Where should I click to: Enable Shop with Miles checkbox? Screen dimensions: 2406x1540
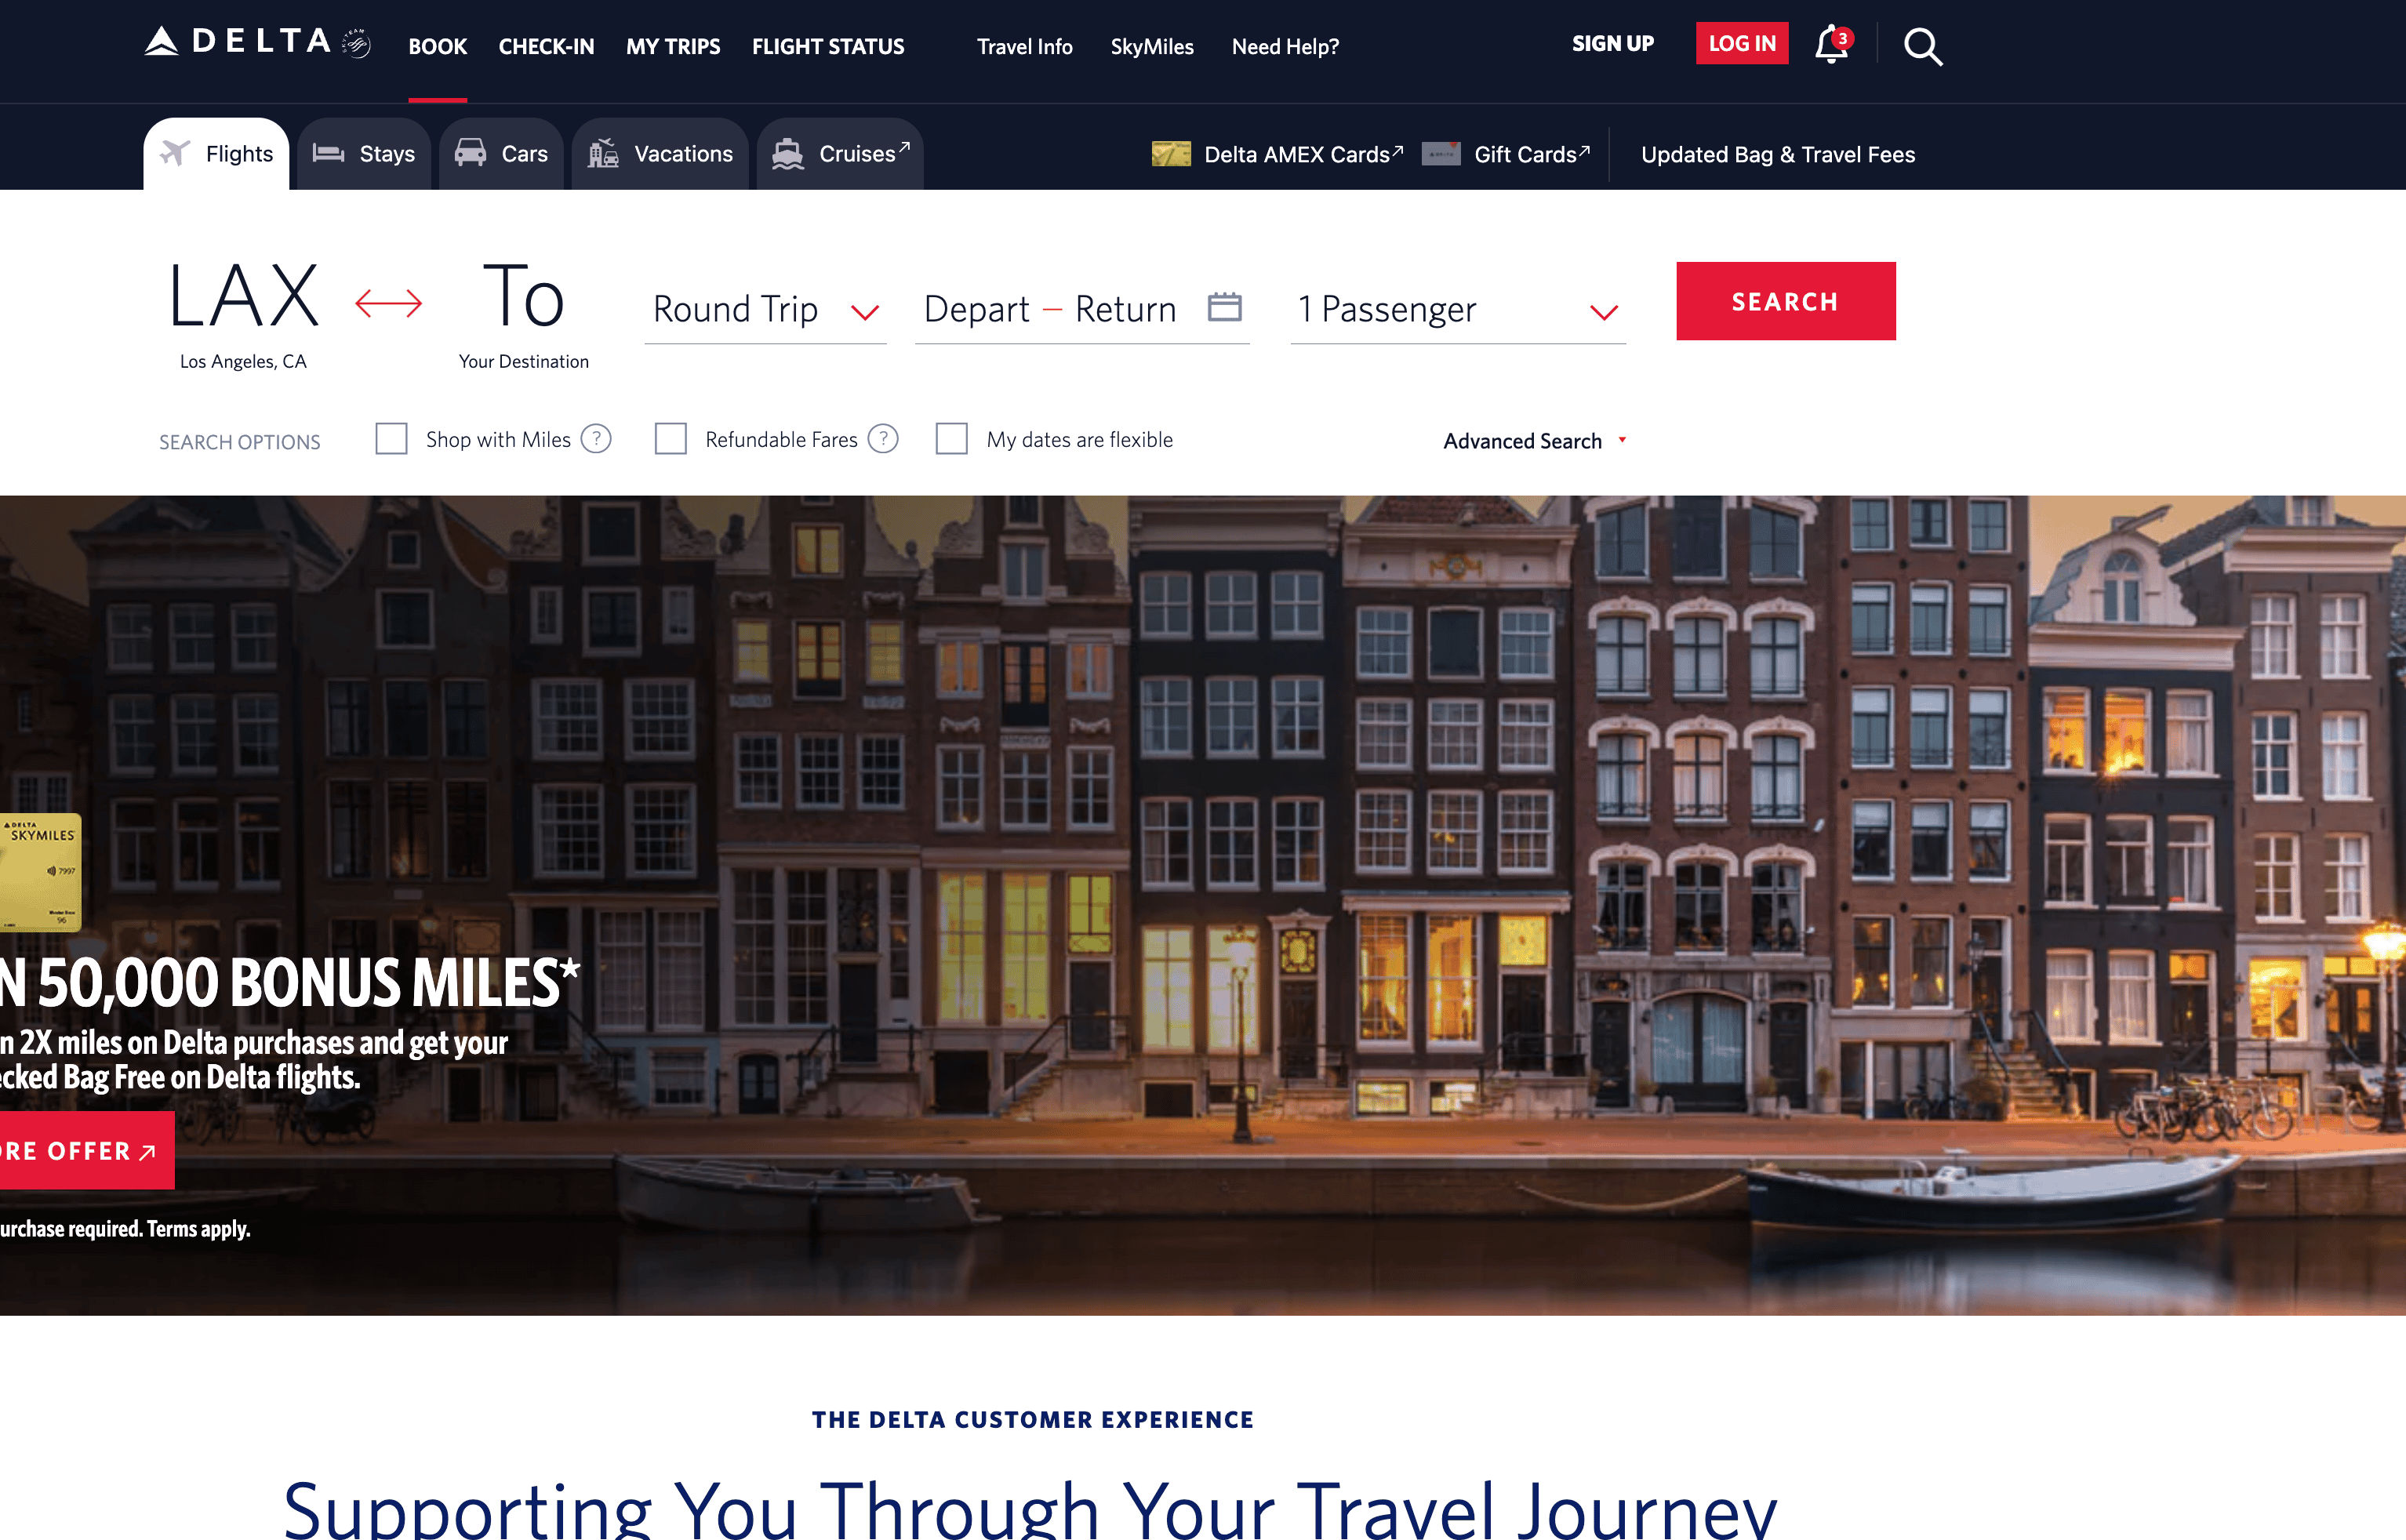(391, 439)
